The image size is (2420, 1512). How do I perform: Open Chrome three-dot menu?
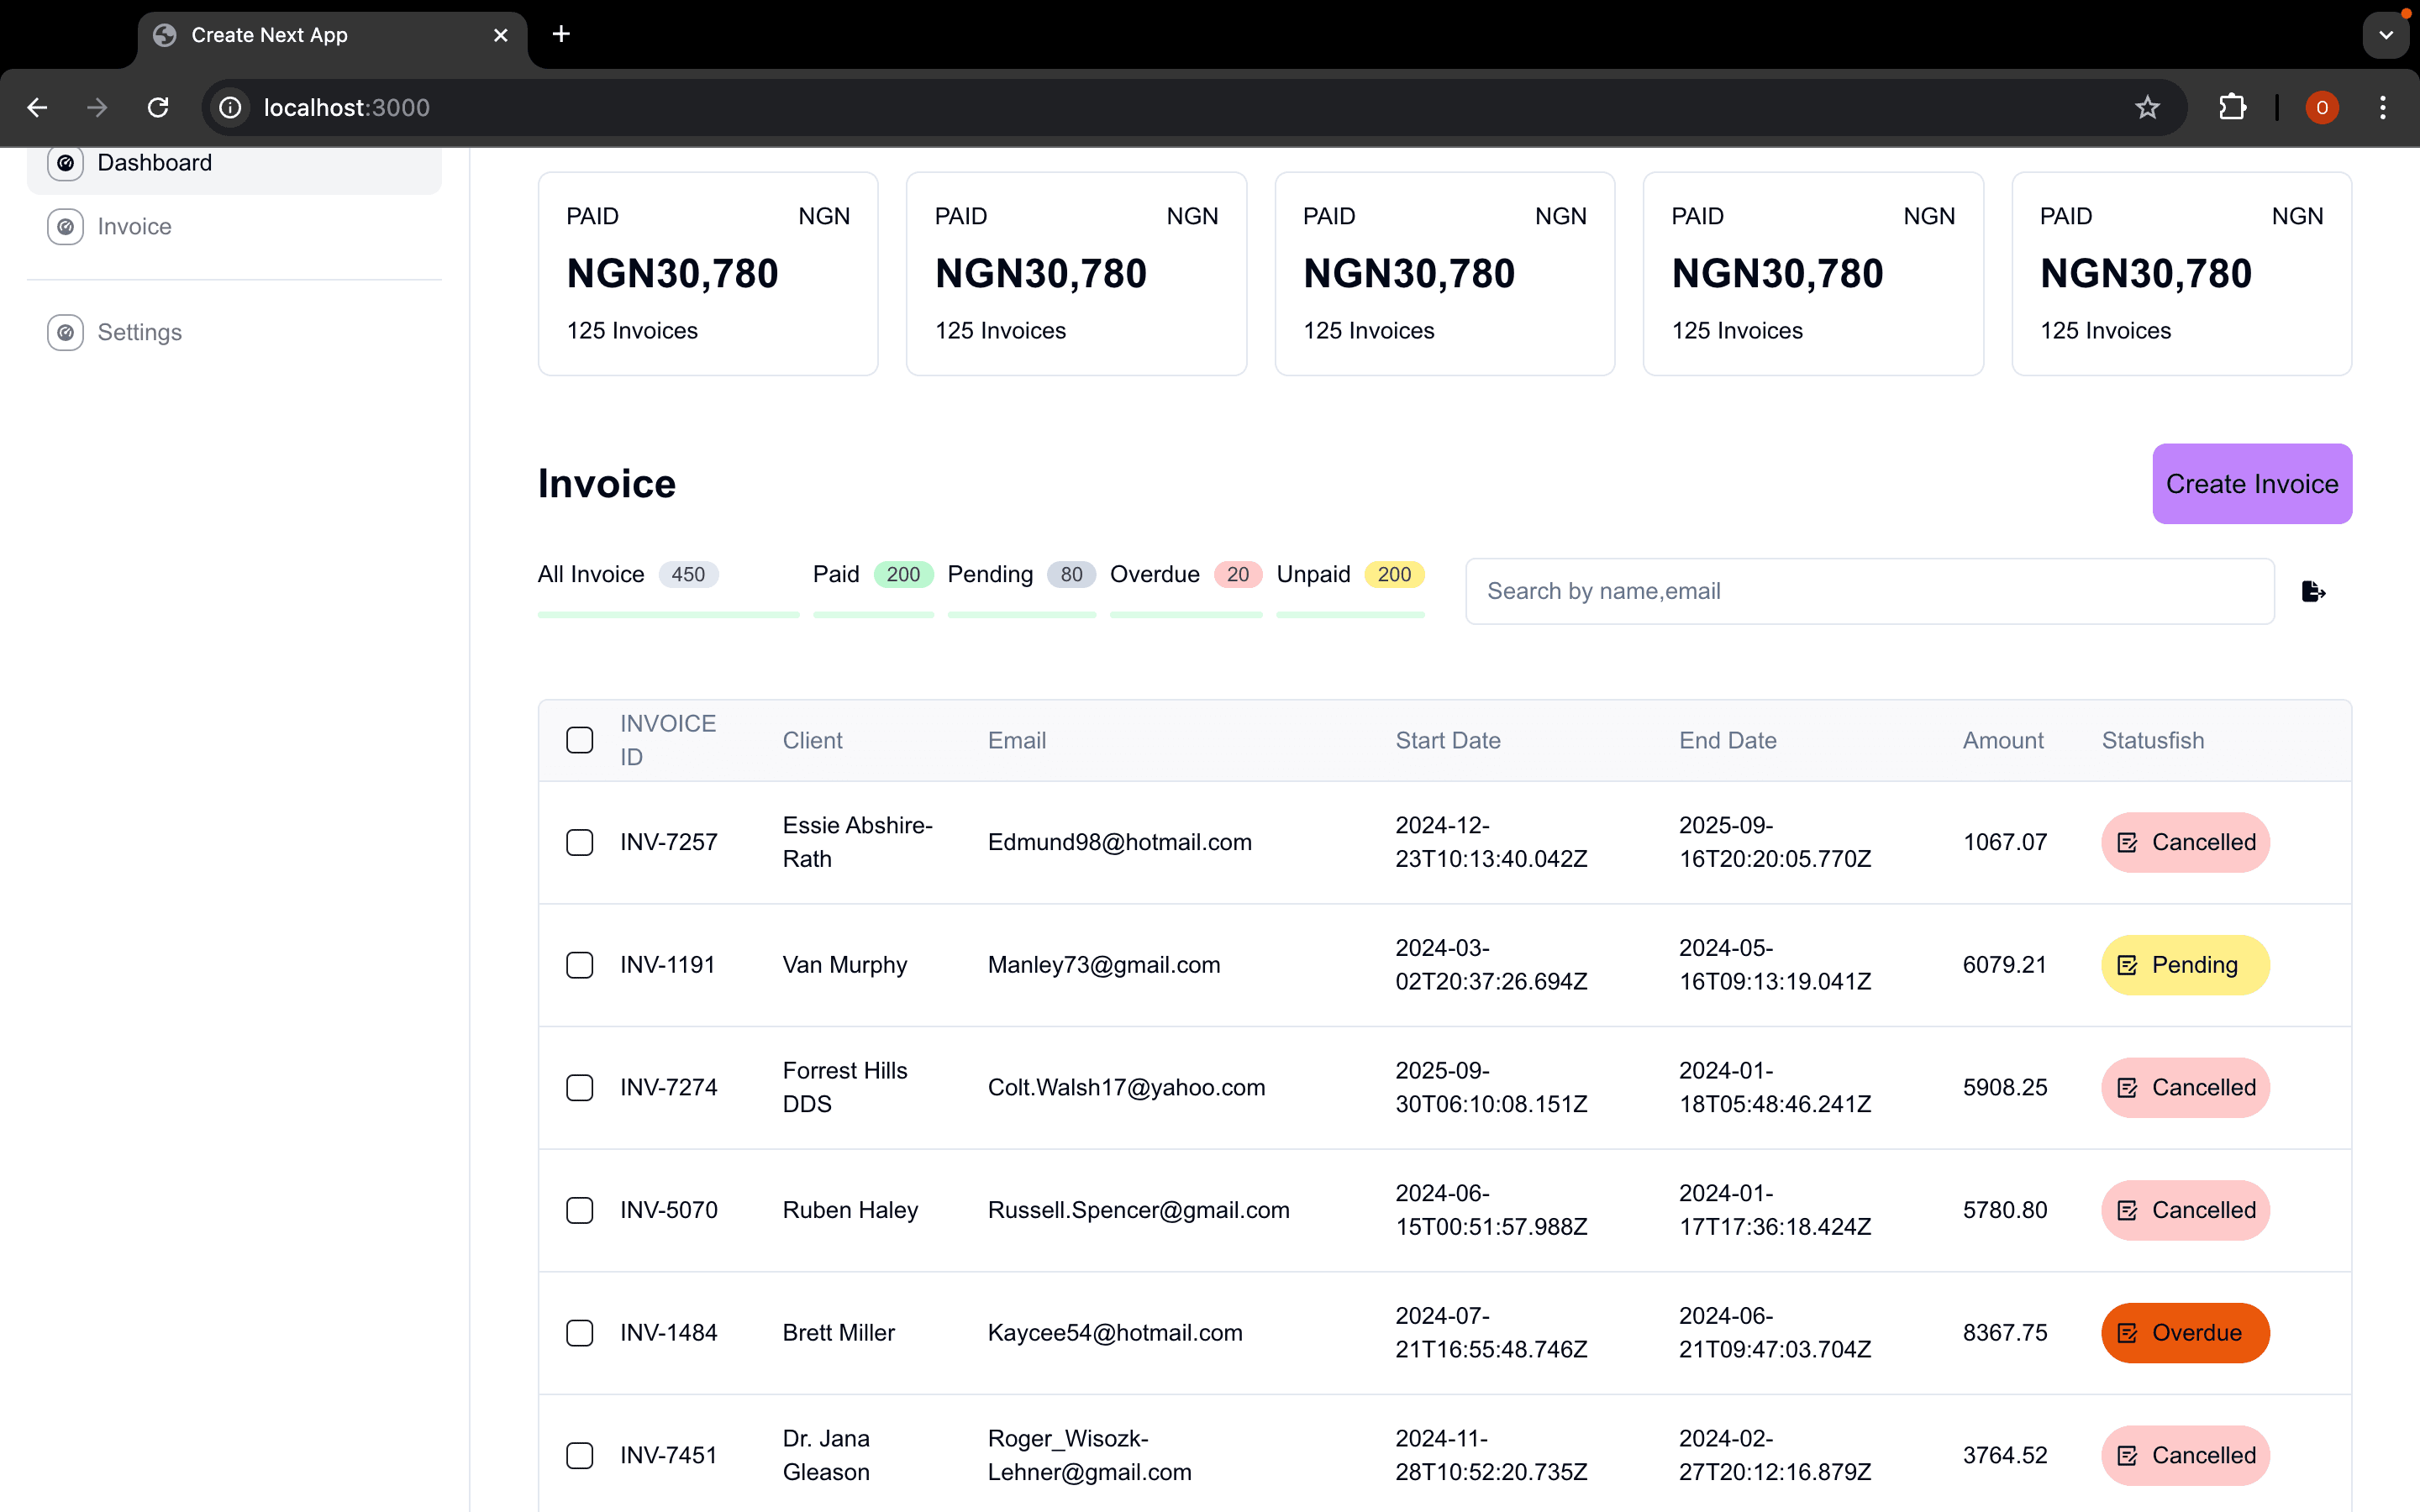click(x=2382, y=107)
